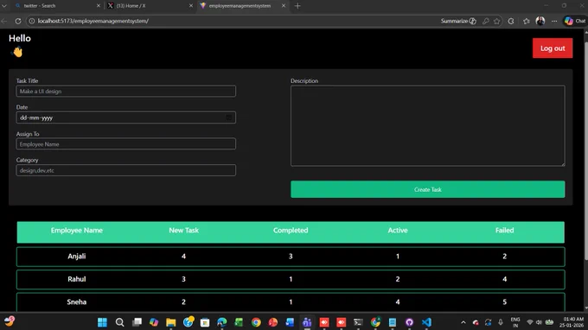Select the Rahul employee name
Screen dimensions: 588x330
pos(76,279)
